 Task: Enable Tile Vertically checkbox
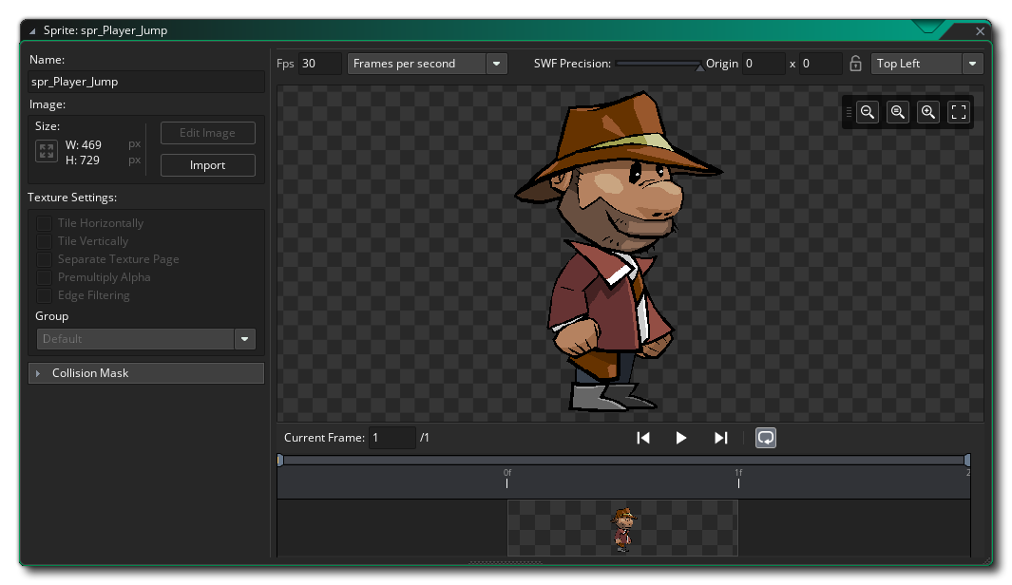click(x=45, y=241)
